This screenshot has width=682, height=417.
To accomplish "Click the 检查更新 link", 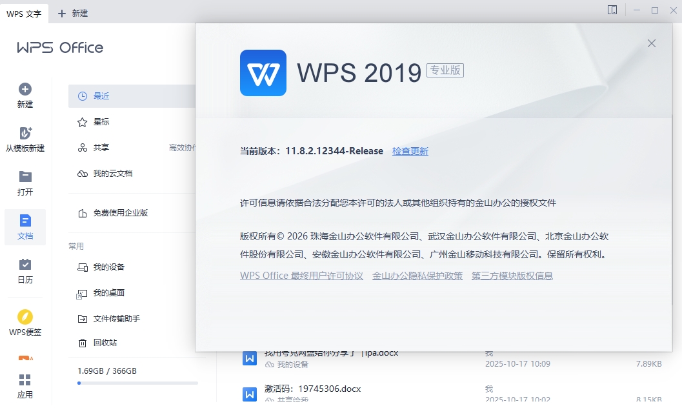I will click(410, 151).
